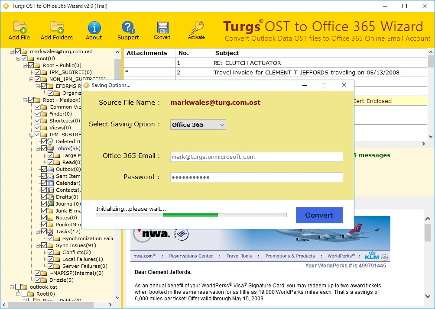Open the Support help icon
This screenshot has width=435, height=309.
point(128,27)
